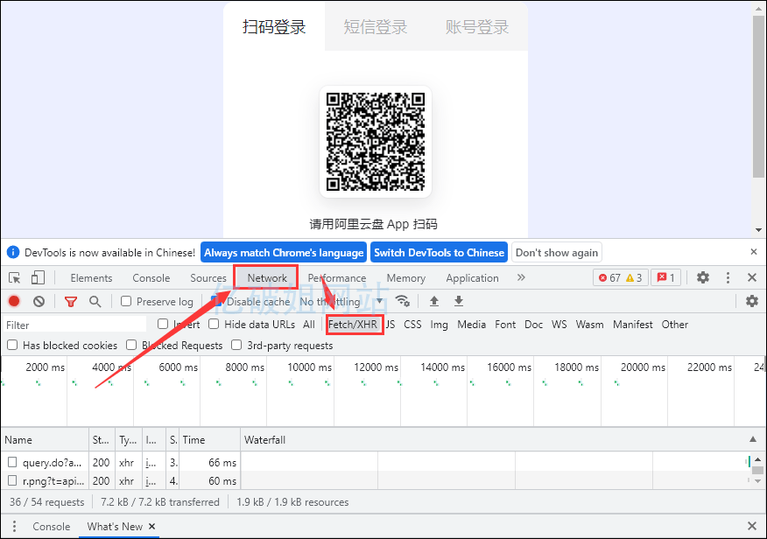The height and width of the screenshot is (539, 767).
Task: Click the 3 warnings counter badge
Action: (635, 277)
